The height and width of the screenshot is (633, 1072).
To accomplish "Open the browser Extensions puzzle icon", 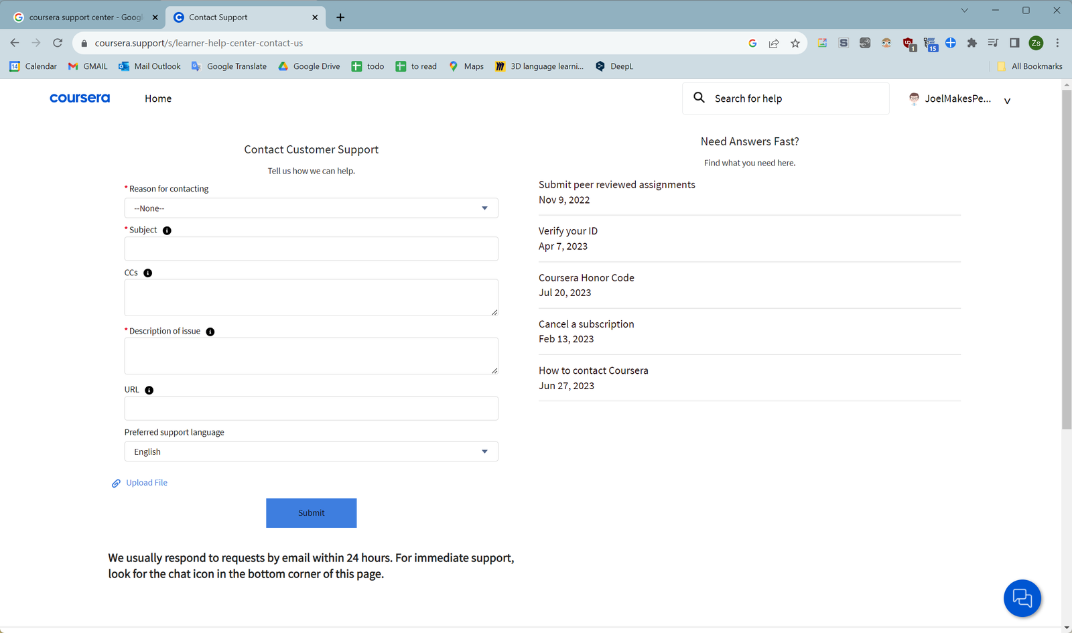I will point(972,43).
